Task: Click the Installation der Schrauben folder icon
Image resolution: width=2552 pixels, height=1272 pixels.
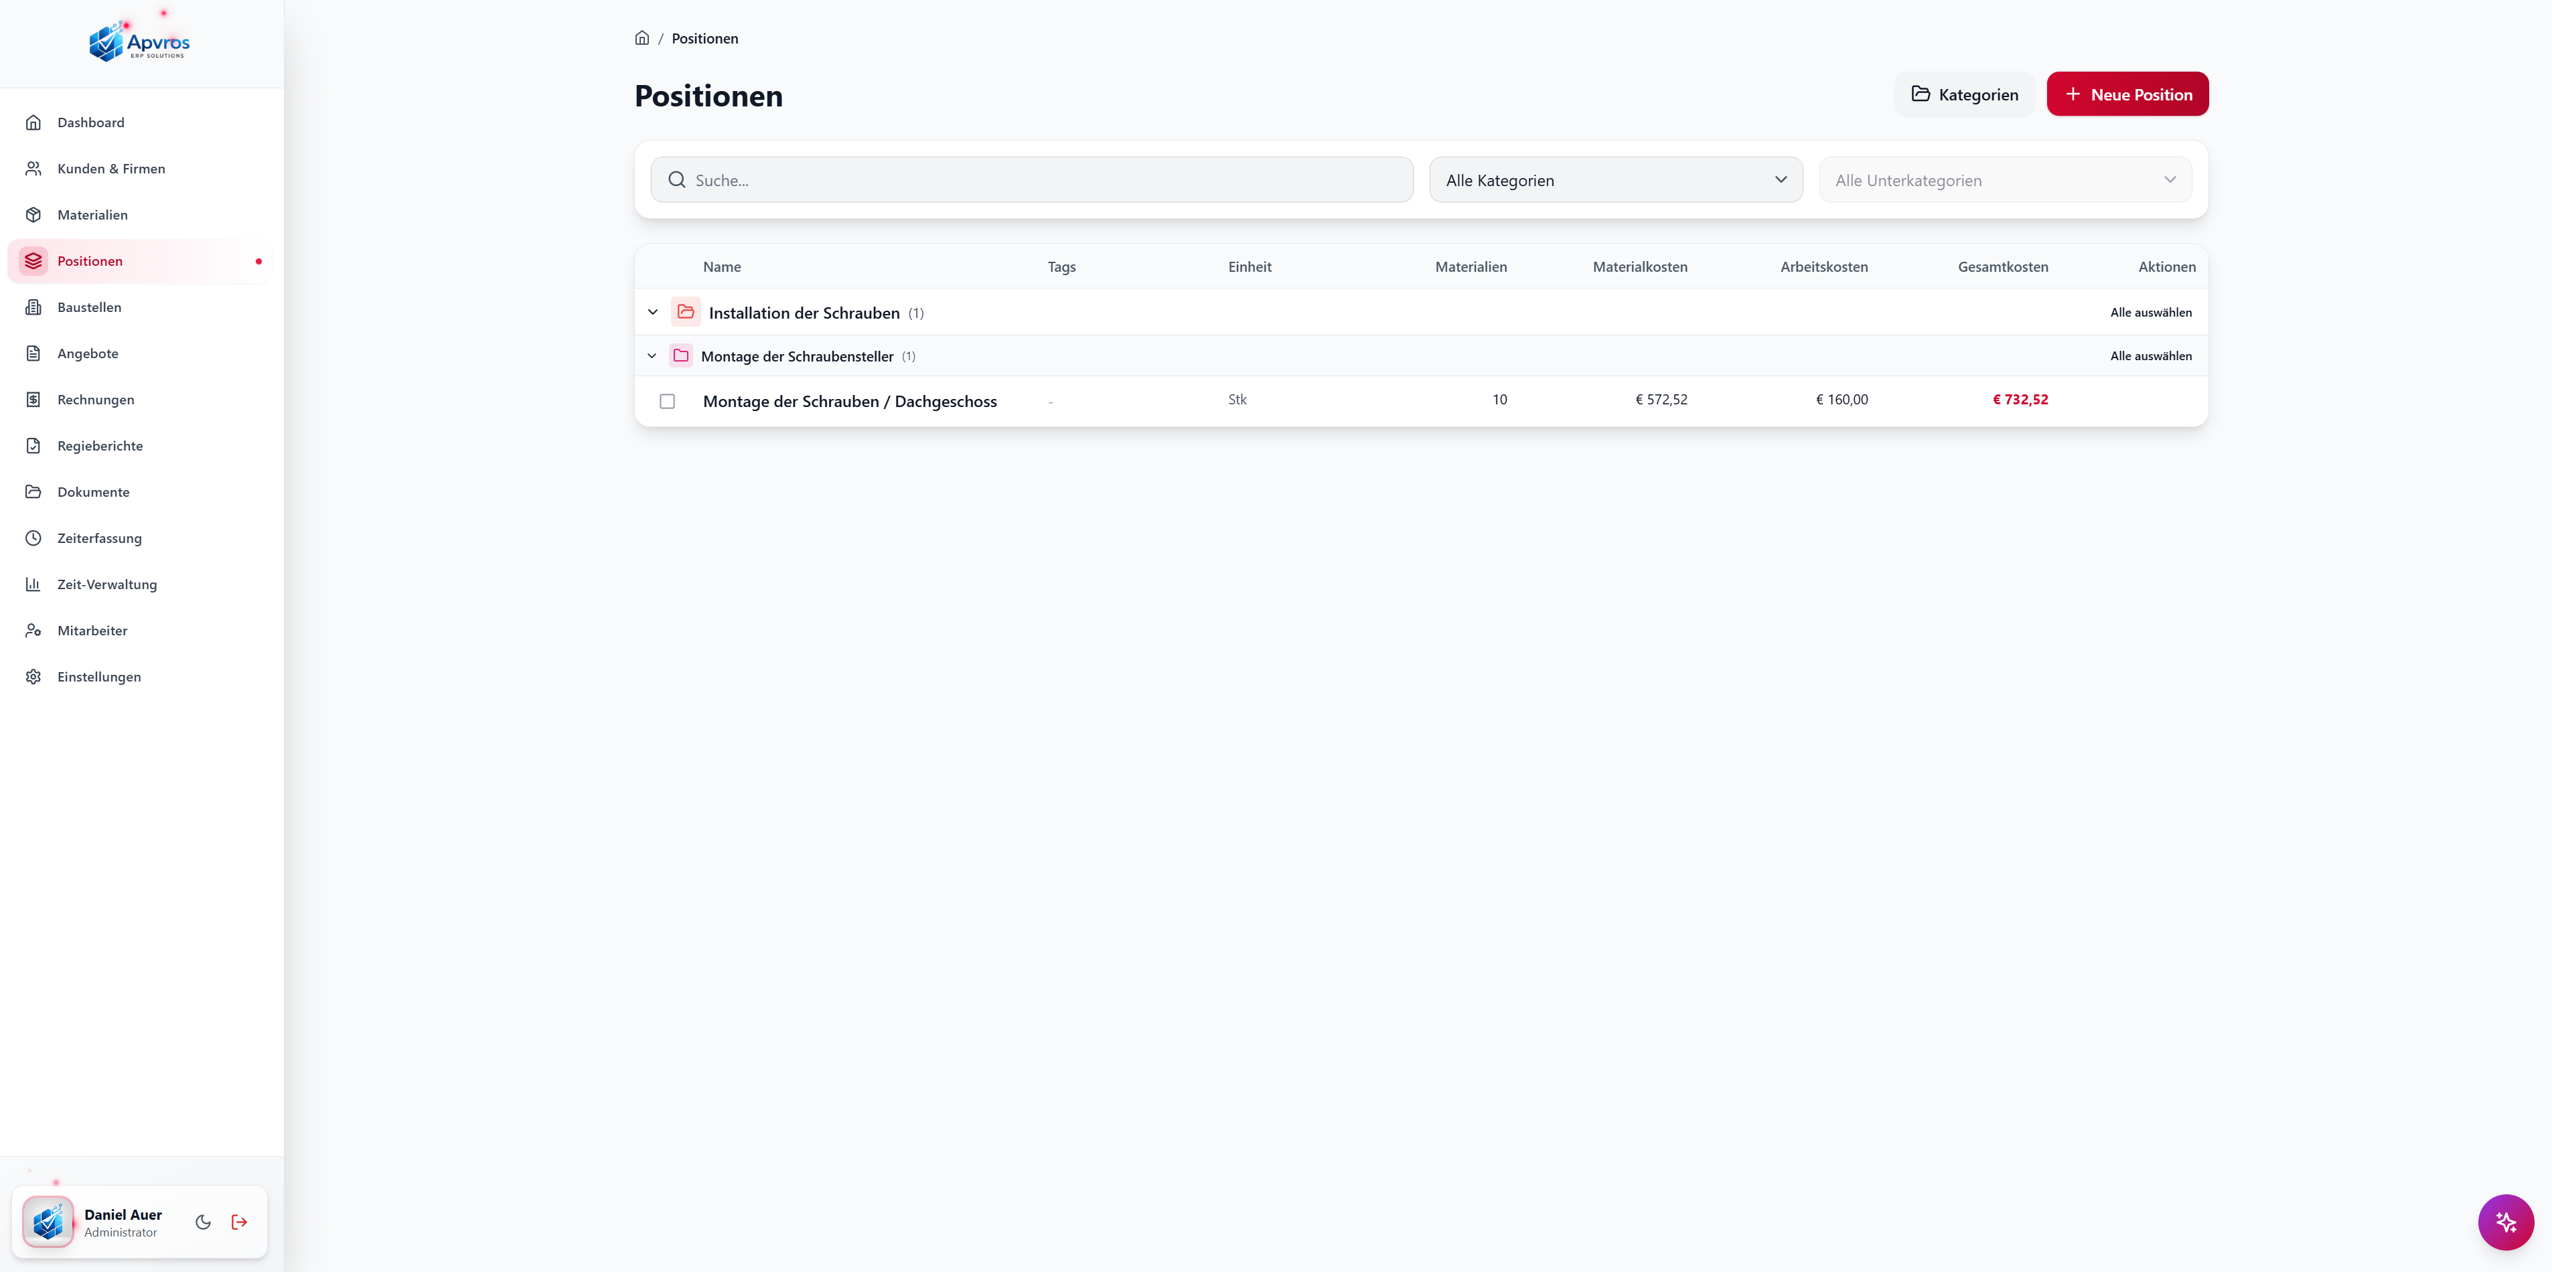Action: click(686, 312)
